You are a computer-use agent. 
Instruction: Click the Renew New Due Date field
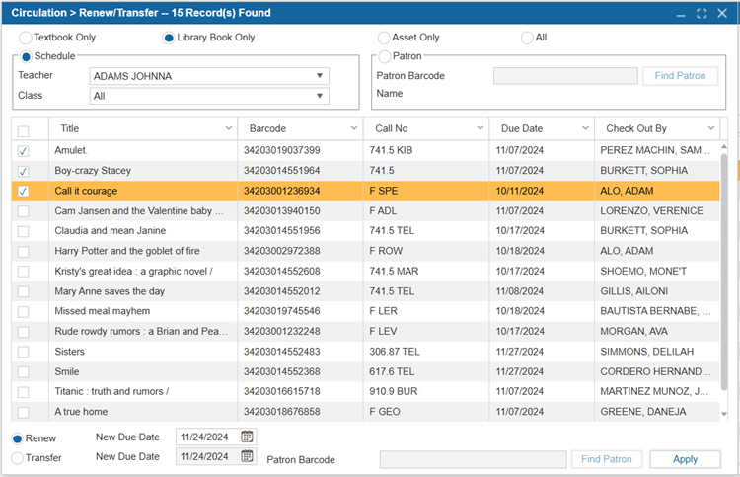[208, 437]
